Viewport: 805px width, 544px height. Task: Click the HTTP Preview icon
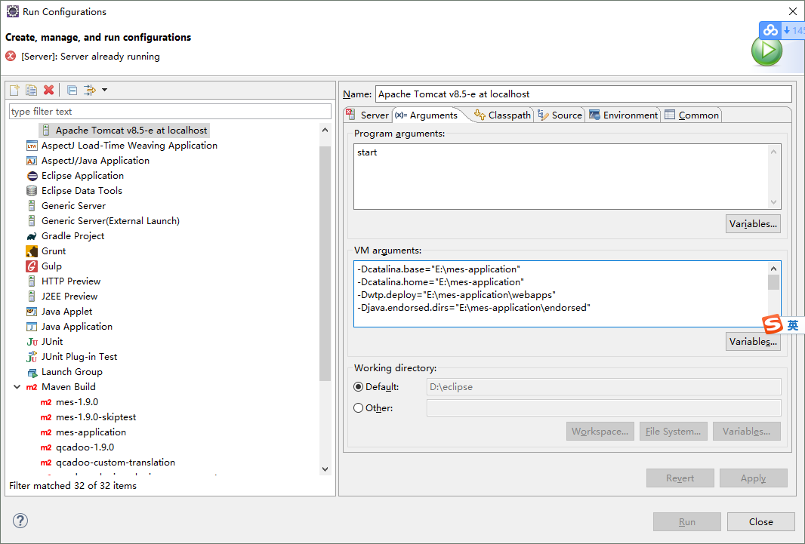pyautogui.click(x=32, y=281)
